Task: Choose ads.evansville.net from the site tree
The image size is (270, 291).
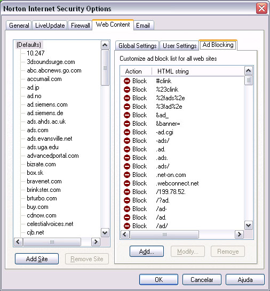Action: click(50, 139)
